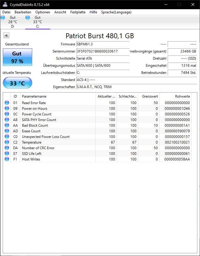Click the Betriebsstunden value 7494 Std.

(x=182, y=73)
